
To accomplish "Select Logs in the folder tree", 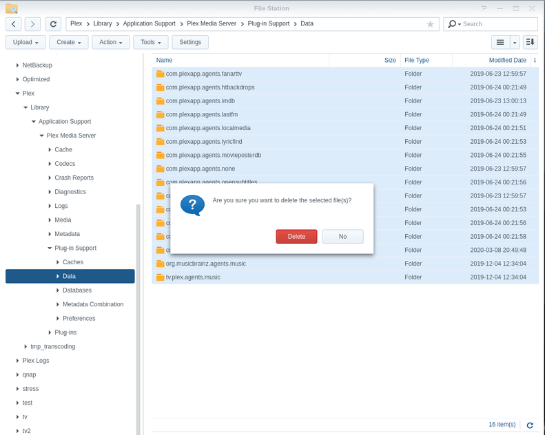I will pyautogui.click(x=61, y=206).
